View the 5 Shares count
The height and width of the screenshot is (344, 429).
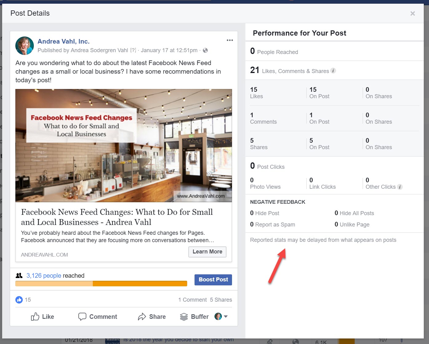pyautogui.click(x=221, y=300)
